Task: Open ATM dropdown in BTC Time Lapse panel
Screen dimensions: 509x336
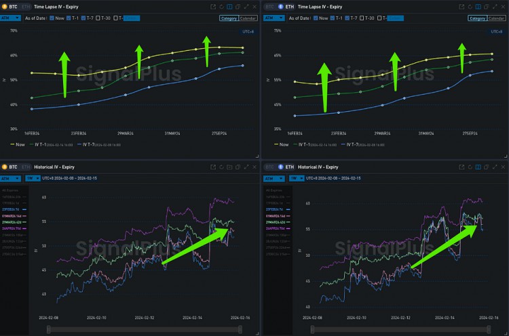Action: (10, 18)
